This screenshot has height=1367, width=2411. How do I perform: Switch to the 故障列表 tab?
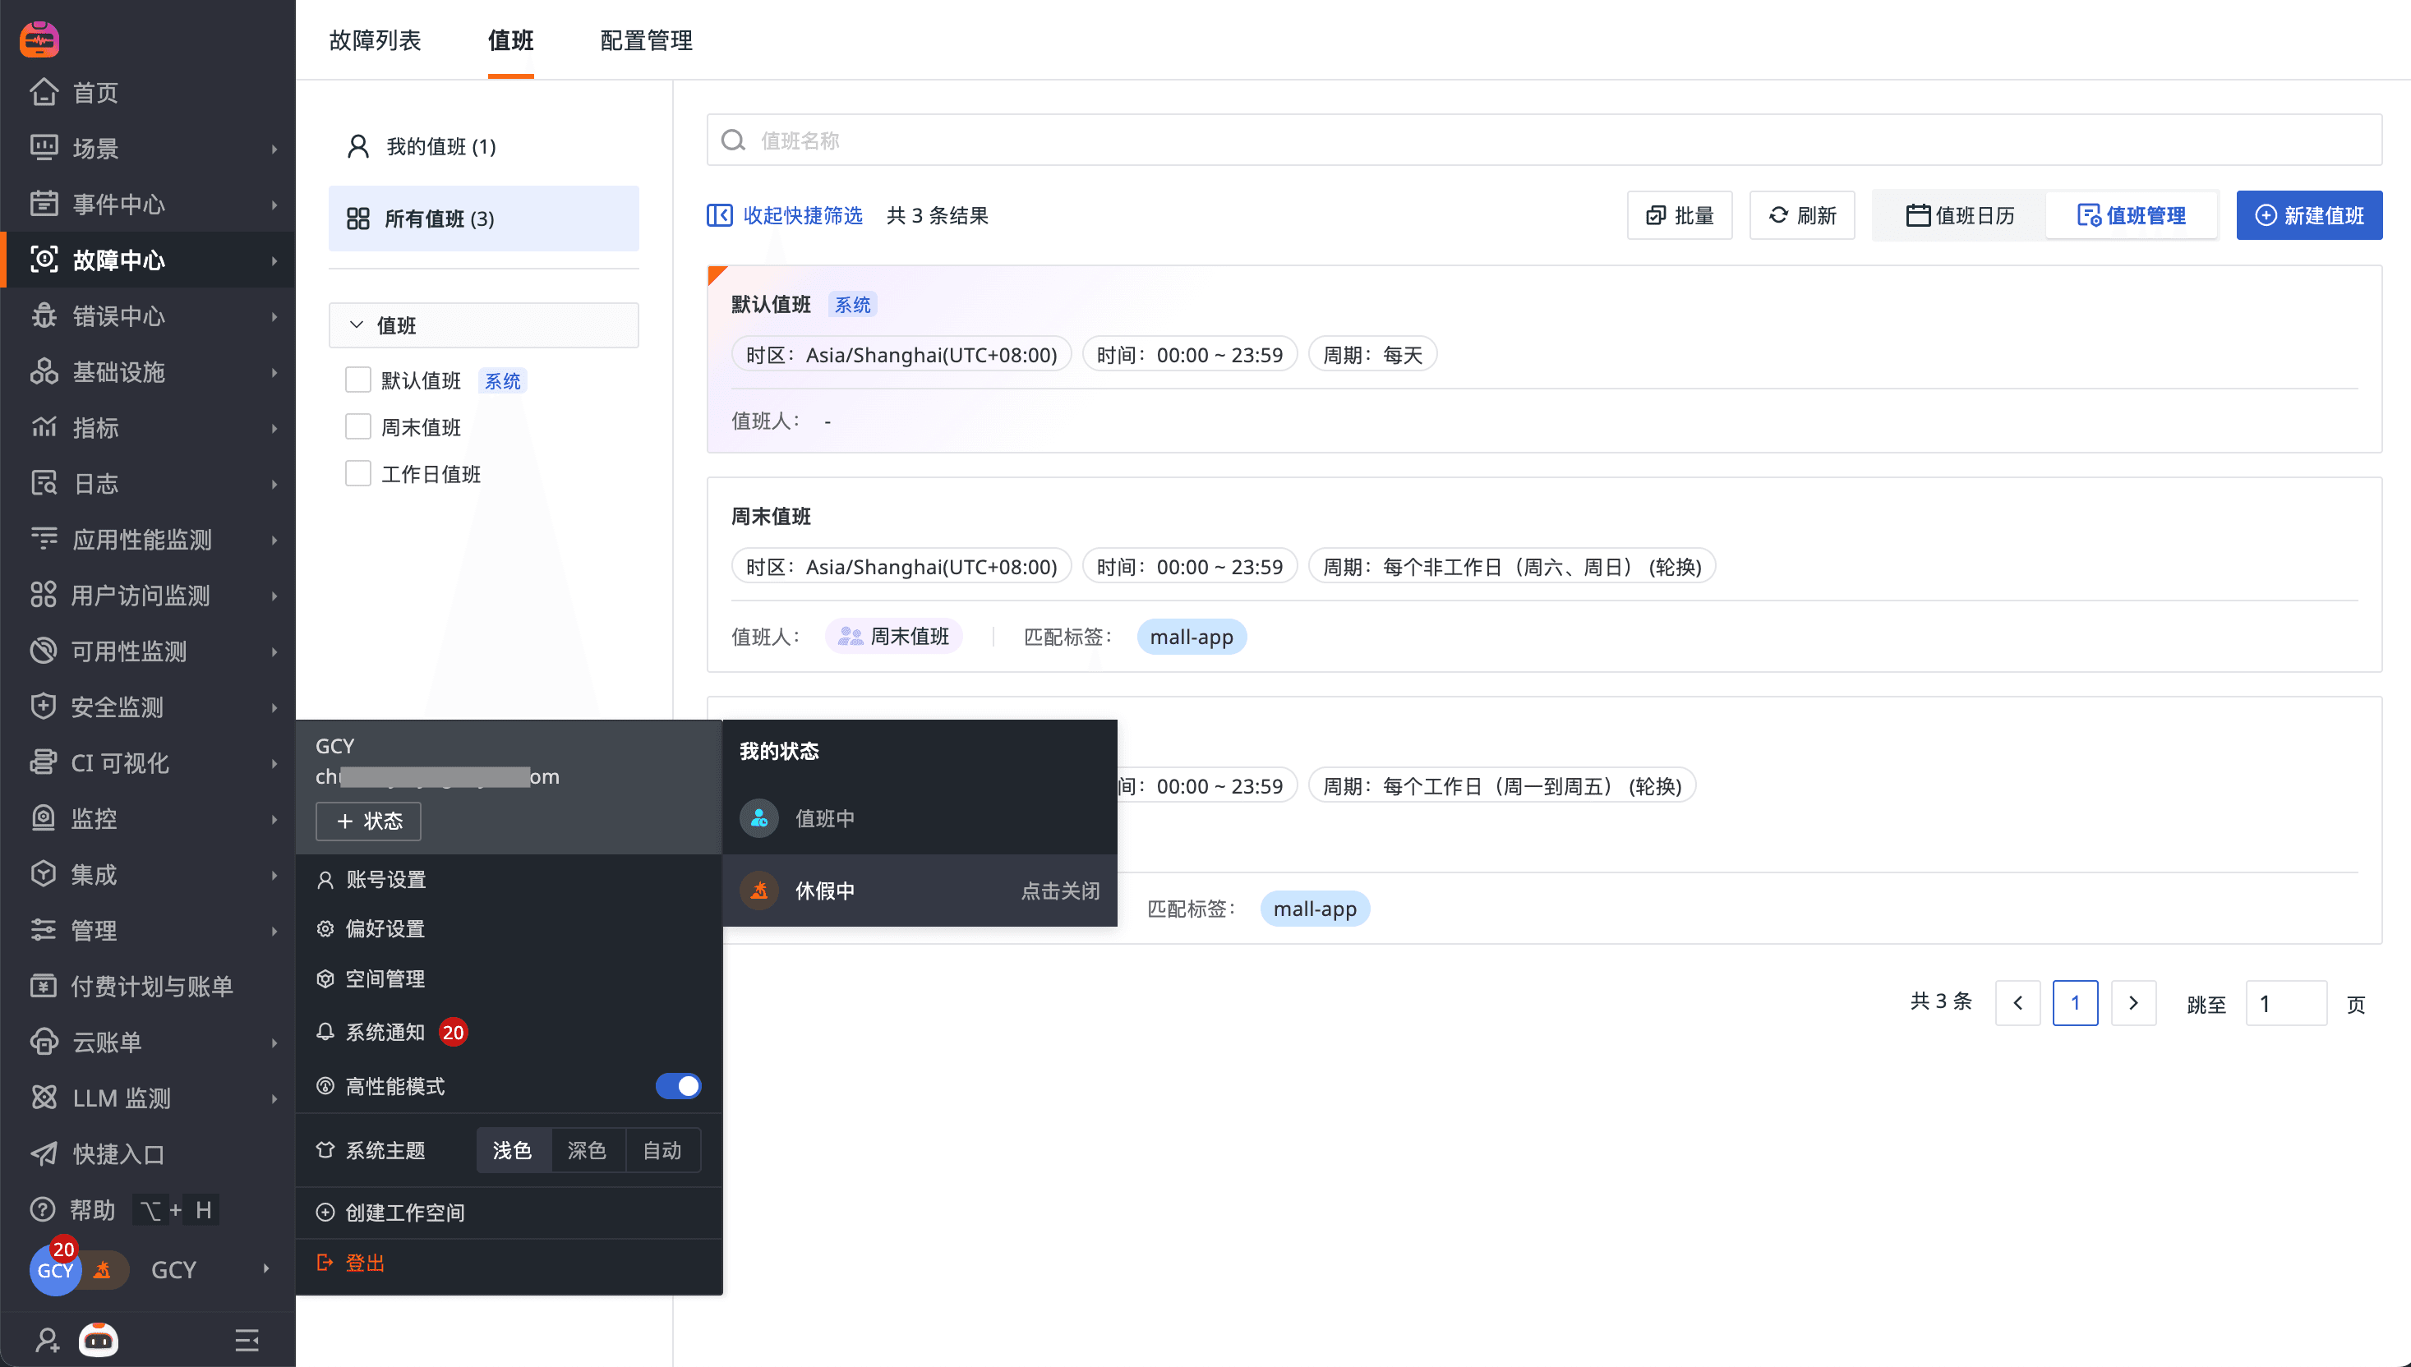coord(375,40)
